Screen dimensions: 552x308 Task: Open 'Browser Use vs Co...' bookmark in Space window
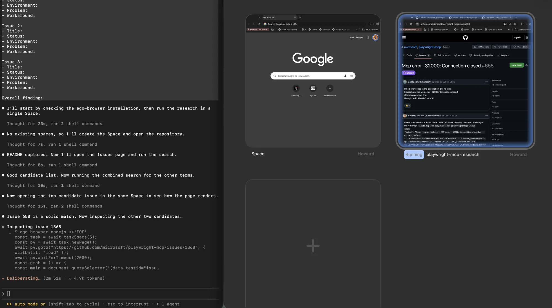pyautogui.click(x=258, y=30)
